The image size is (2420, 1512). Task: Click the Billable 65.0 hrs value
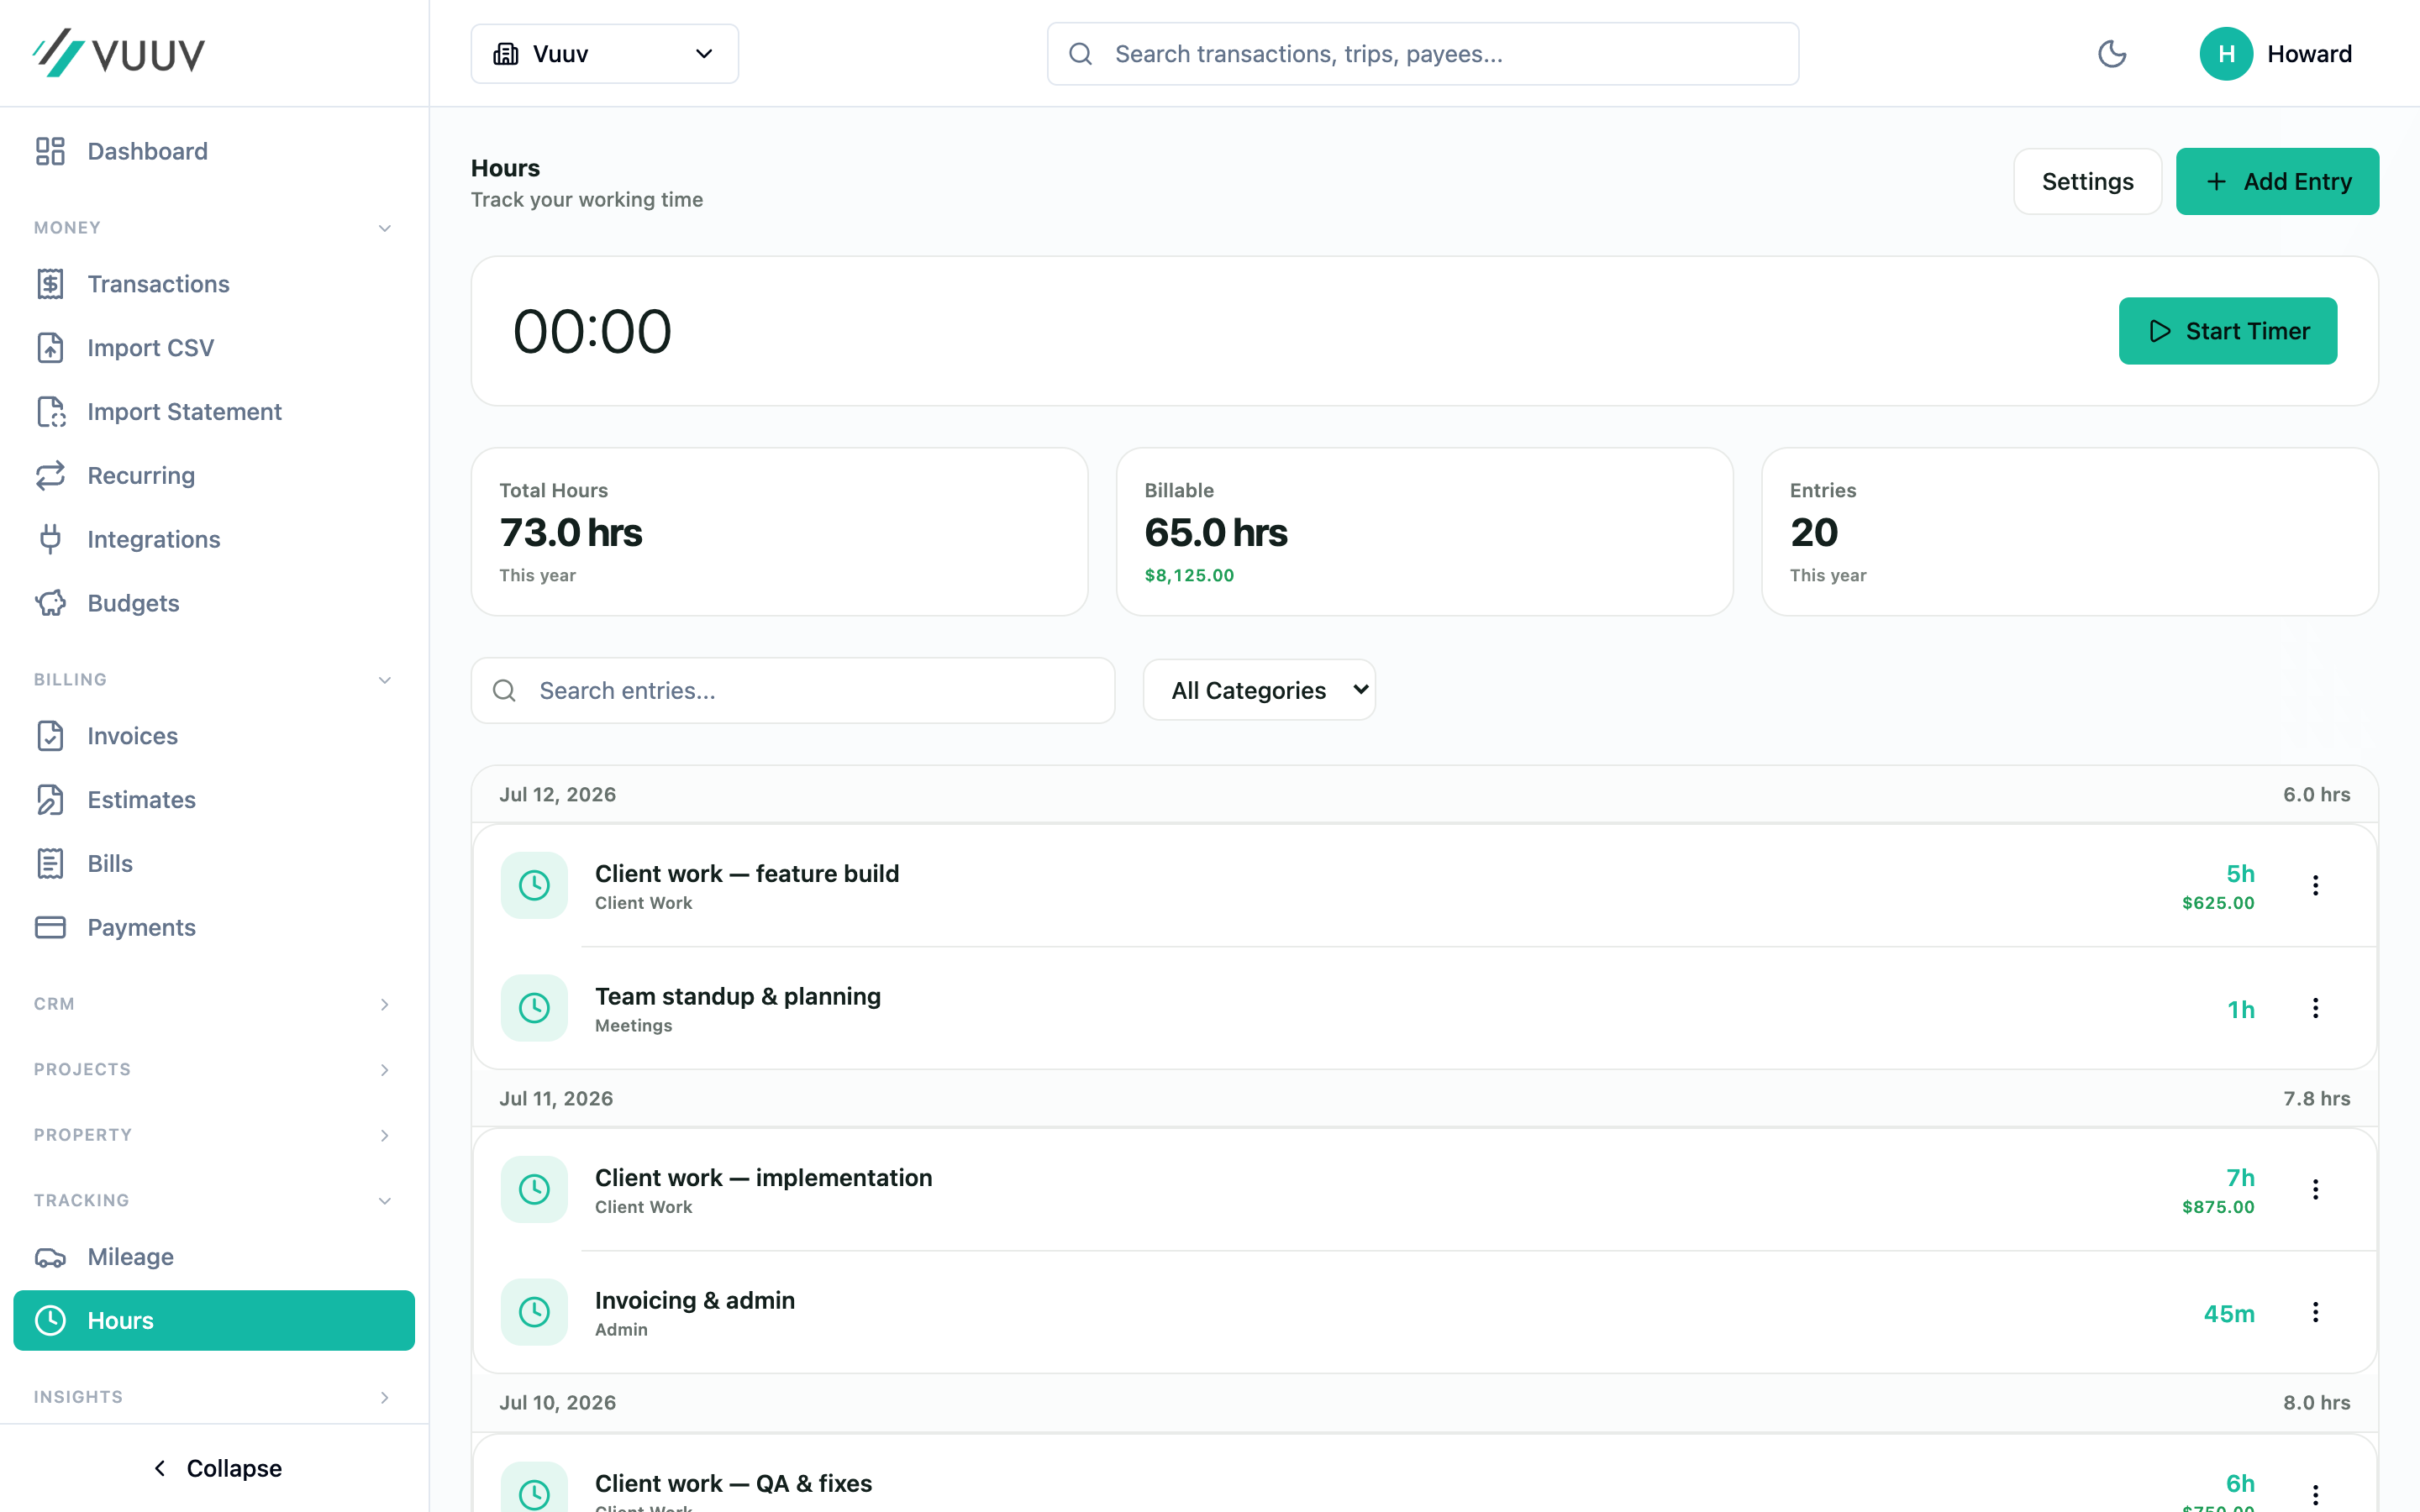tap(1216, 533)
